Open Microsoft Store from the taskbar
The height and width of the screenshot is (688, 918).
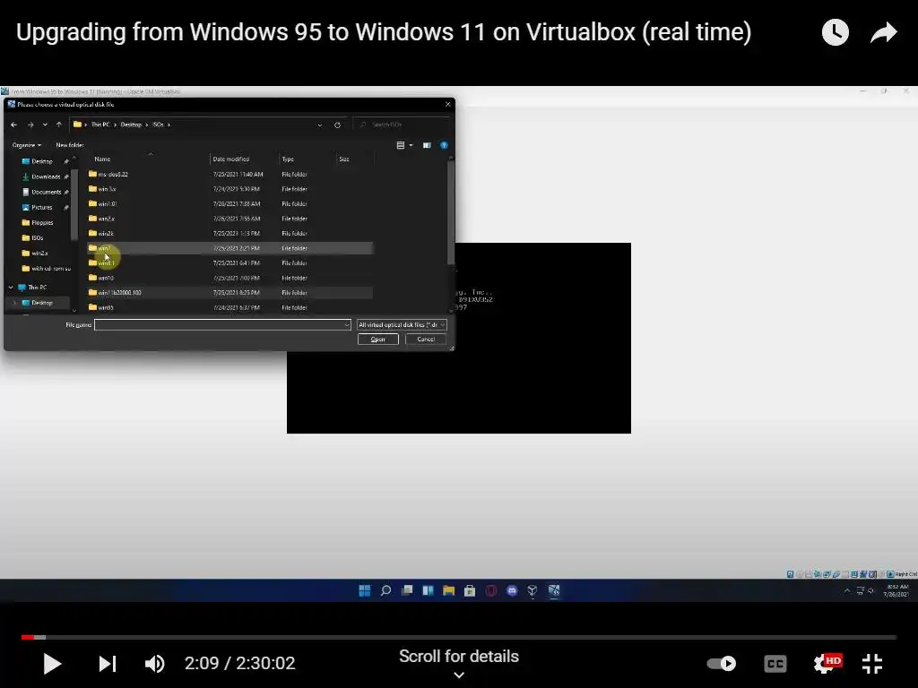[470, 590]
